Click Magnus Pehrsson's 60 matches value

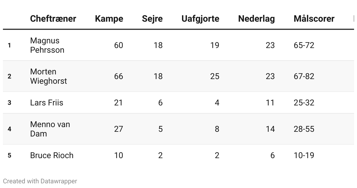click(x=119, y=45)
